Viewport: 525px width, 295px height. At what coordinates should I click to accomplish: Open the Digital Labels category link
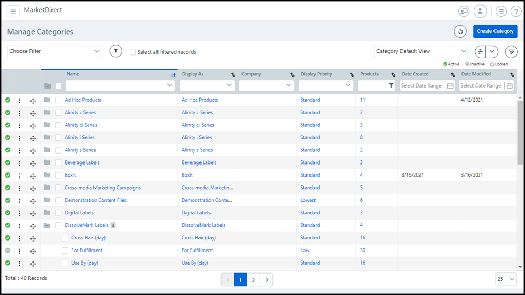click(79, 213)
